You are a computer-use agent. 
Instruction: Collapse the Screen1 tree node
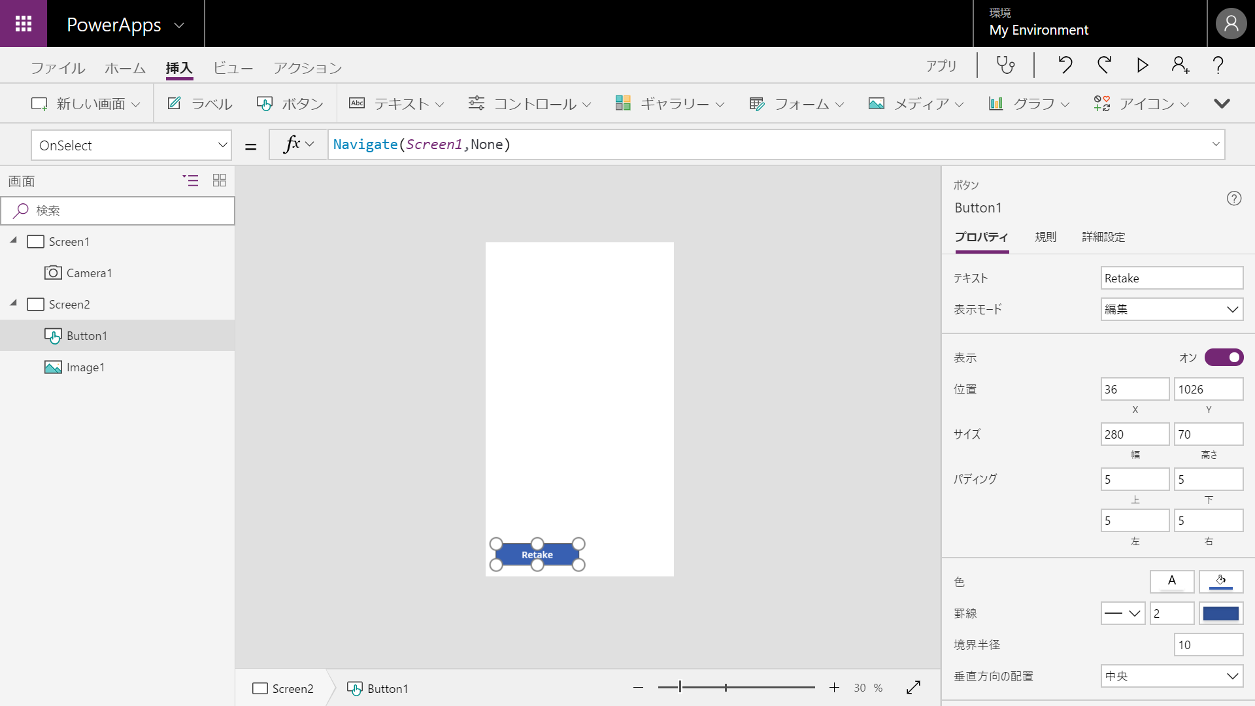pos(14,241)
